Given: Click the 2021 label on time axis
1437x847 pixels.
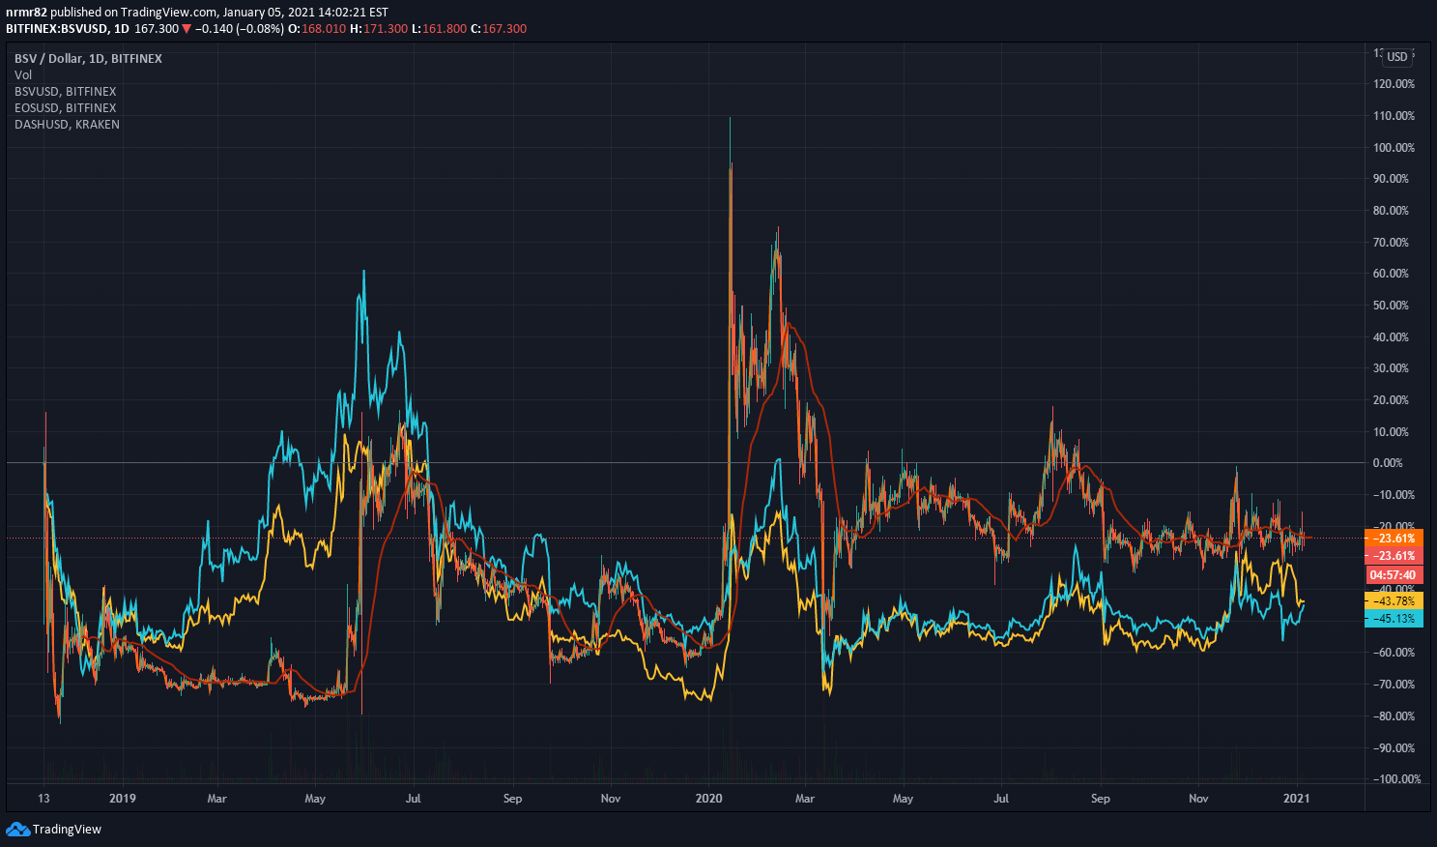Looking at the screenshot, I should tap(1296, 799).
